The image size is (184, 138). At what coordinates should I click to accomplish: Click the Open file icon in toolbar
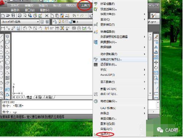[x=8, y=16]
